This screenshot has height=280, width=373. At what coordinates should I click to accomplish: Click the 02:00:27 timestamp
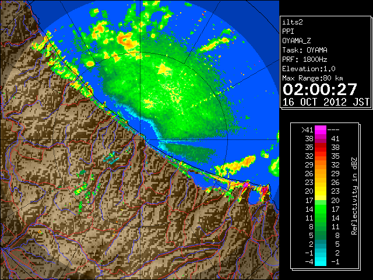320,89
